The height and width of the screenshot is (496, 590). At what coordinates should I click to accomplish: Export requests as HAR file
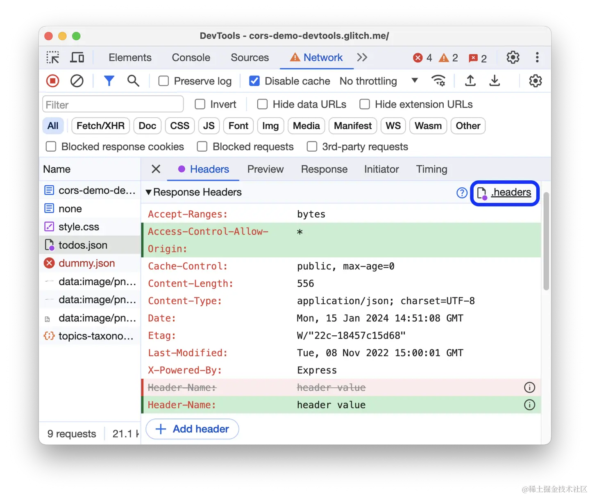coord(495,81)
